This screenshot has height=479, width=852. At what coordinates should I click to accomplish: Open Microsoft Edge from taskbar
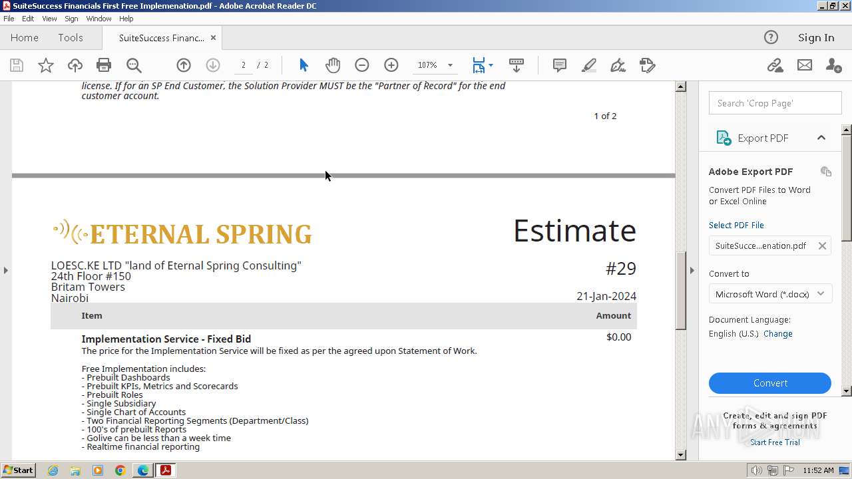click(143, 470)
